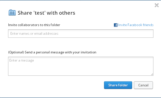Close the share dialog with the X icon
Image resolution: width=161 pixels, height=98 pixels.
pos(157,5)
